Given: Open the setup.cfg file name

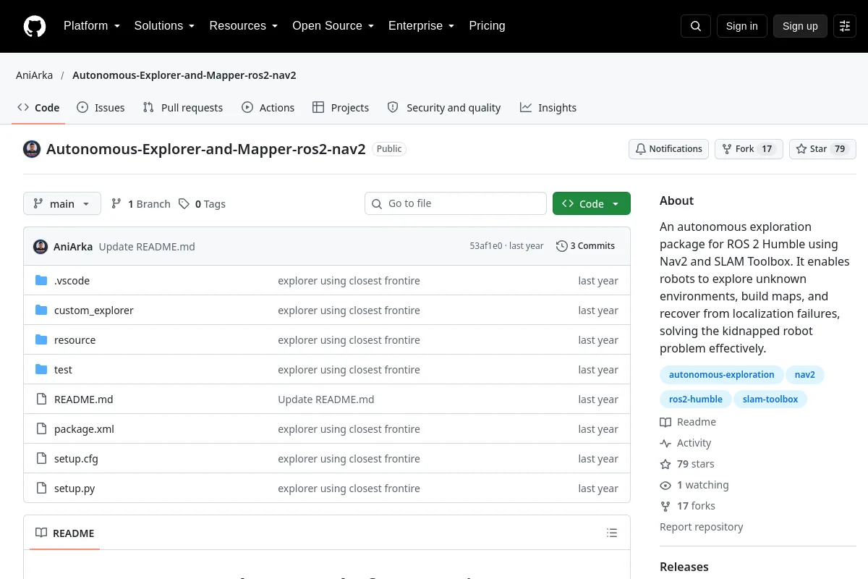Looking at the screenshot, I should click(x=76, y=459).
